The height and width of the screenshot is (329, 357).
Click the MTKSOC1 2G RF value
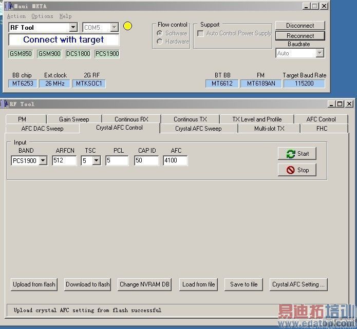point(89,84)
